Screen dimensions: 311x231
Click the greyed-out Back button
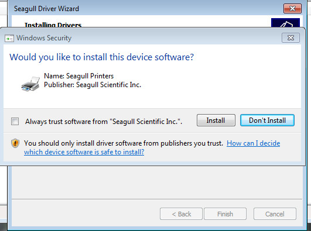click(181, 214)
